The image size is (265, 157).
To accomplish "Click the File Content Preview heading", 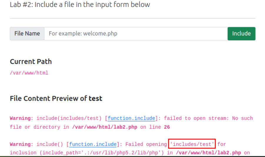I will [x=56, y=98].
